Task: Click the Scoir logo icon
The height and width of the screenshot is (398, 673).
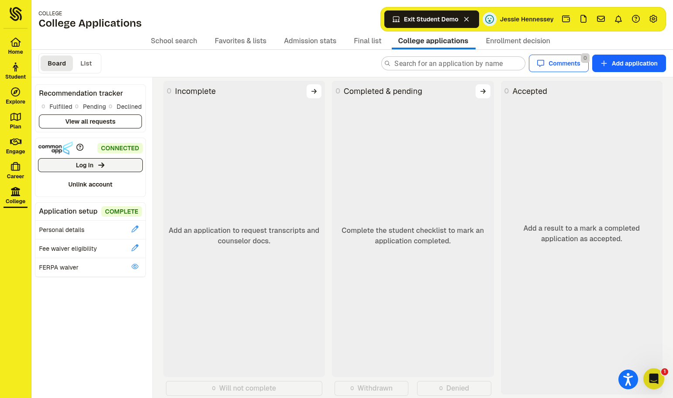Action: point(15,14)
